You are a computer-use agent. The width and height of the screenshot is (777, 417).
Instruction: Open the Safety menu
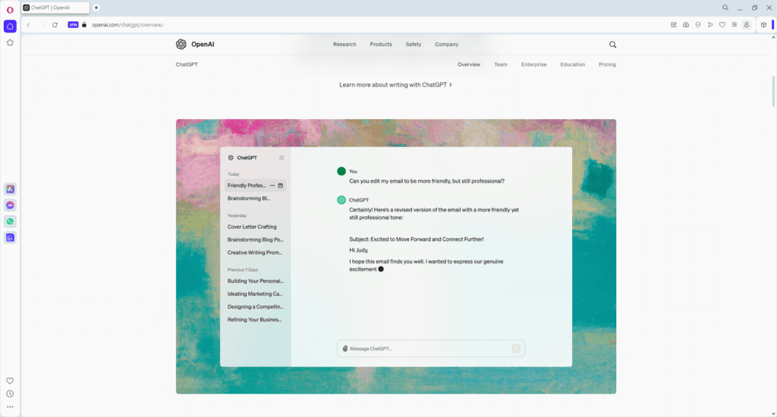point(414,44)
